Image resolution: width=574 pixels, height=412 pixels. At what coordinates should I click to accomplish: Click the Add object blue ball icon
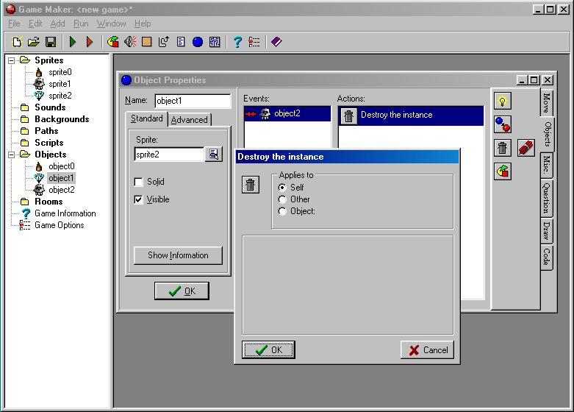pos(198,43)
